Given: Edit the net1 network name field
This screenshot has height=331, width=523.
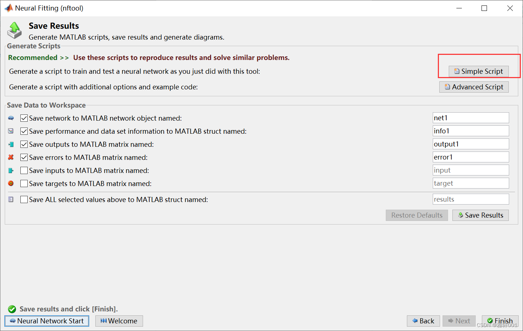Looking at the screenshot, I should point(471,118).
